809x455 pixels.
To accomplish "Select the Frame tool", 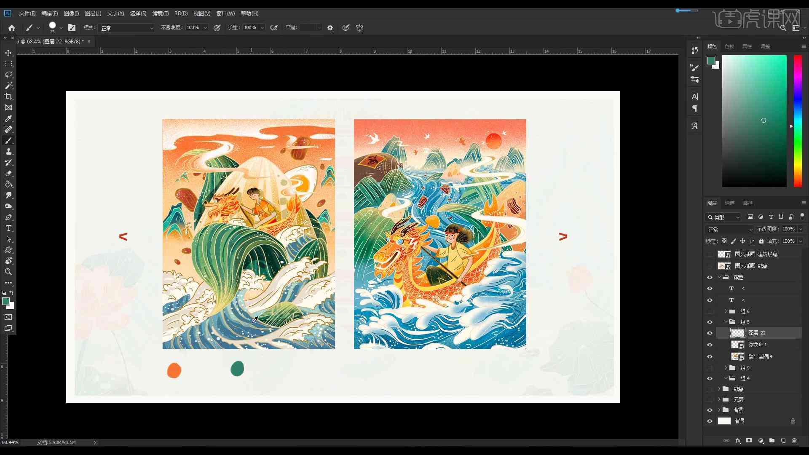I will [x=8, y=107].
